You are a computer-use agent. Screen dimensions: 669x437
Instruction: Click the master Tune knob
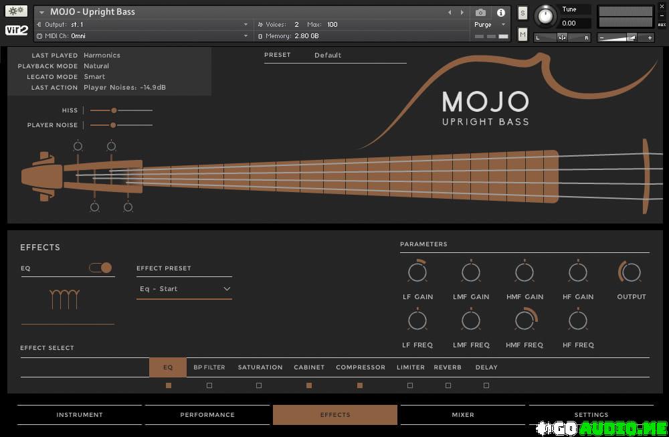545,16
